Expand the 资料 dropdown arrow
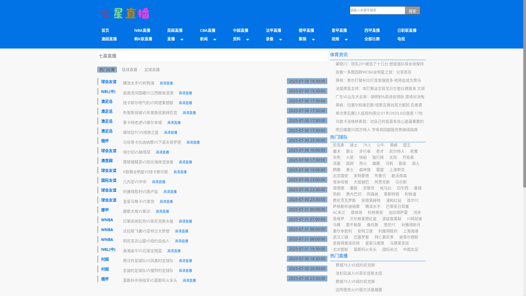Image resolution: width=526 pixels, height=296 pixels. (248, 40)
